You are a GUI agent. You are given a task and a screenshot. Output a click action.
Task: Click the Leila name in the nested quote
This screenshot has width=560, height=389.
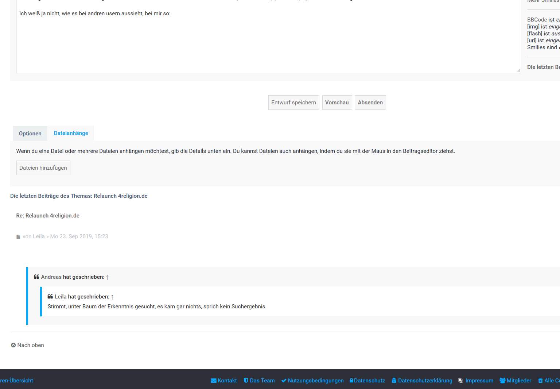click(61, 297)
